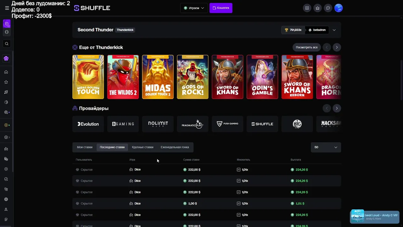Open the chat bubble icon
The height and width of the screenshot is (227, 403).
(x=328, y=8)
